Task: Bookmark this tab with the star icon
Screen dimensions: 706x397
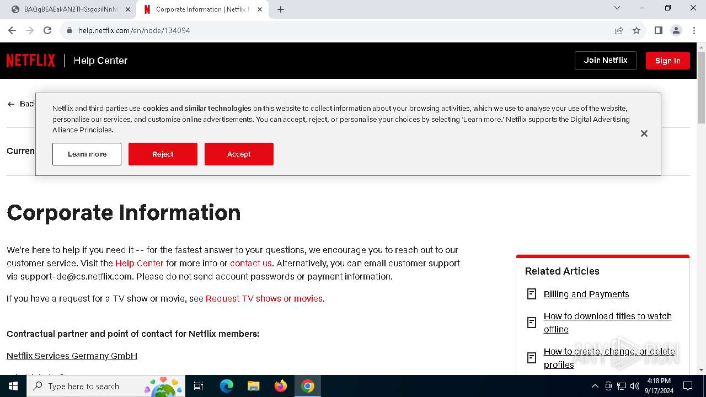Action: pos(637,30)
